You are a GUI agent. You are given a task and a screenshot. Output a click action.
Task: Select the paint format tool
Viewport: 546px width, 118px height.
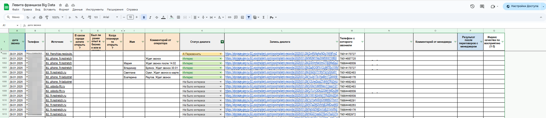click(47, 17)
